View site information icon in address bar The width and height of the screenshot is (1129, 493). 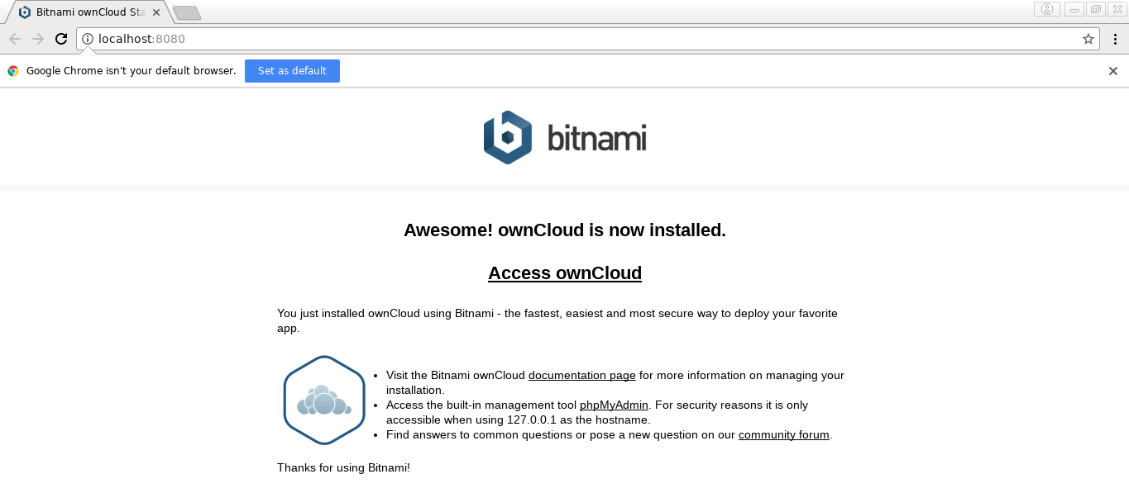coord(88,39)
